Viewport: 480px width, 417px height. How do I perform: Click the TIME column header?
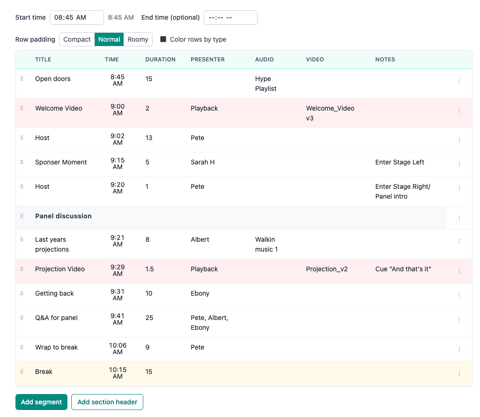112,60
